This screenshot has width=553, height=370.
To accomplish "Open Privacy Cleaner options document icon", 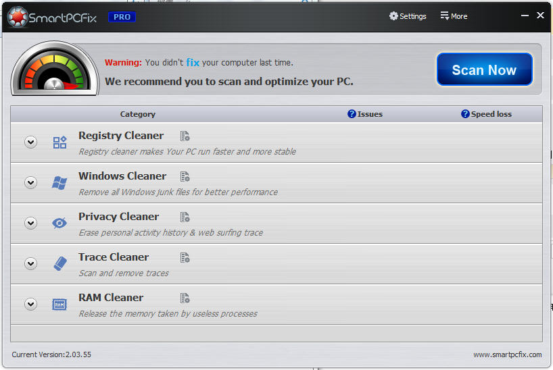I will point(185,217).
